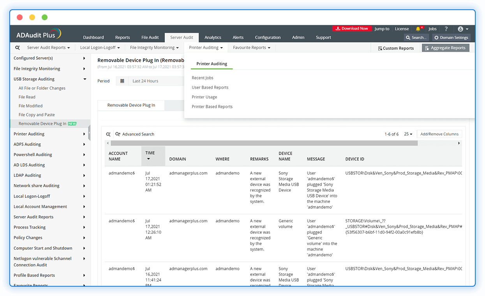Image resolution: width=485 pixels, height=296 pixels.
Task: Select Recent Jobs in Printer Auditing menu
Action: click(x=203, y=78)
